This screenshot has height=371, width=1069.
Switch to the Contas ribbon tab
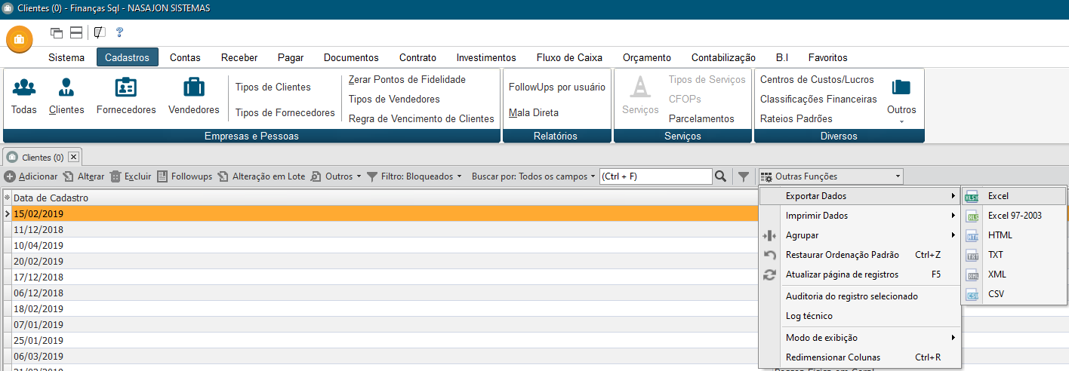tap(185, 57)
